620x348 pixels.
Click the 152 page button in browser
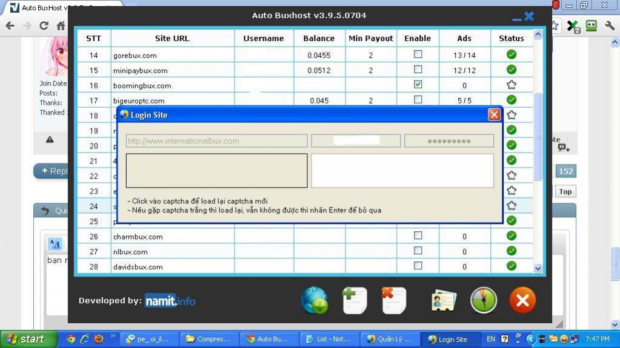tap(565, 171)
